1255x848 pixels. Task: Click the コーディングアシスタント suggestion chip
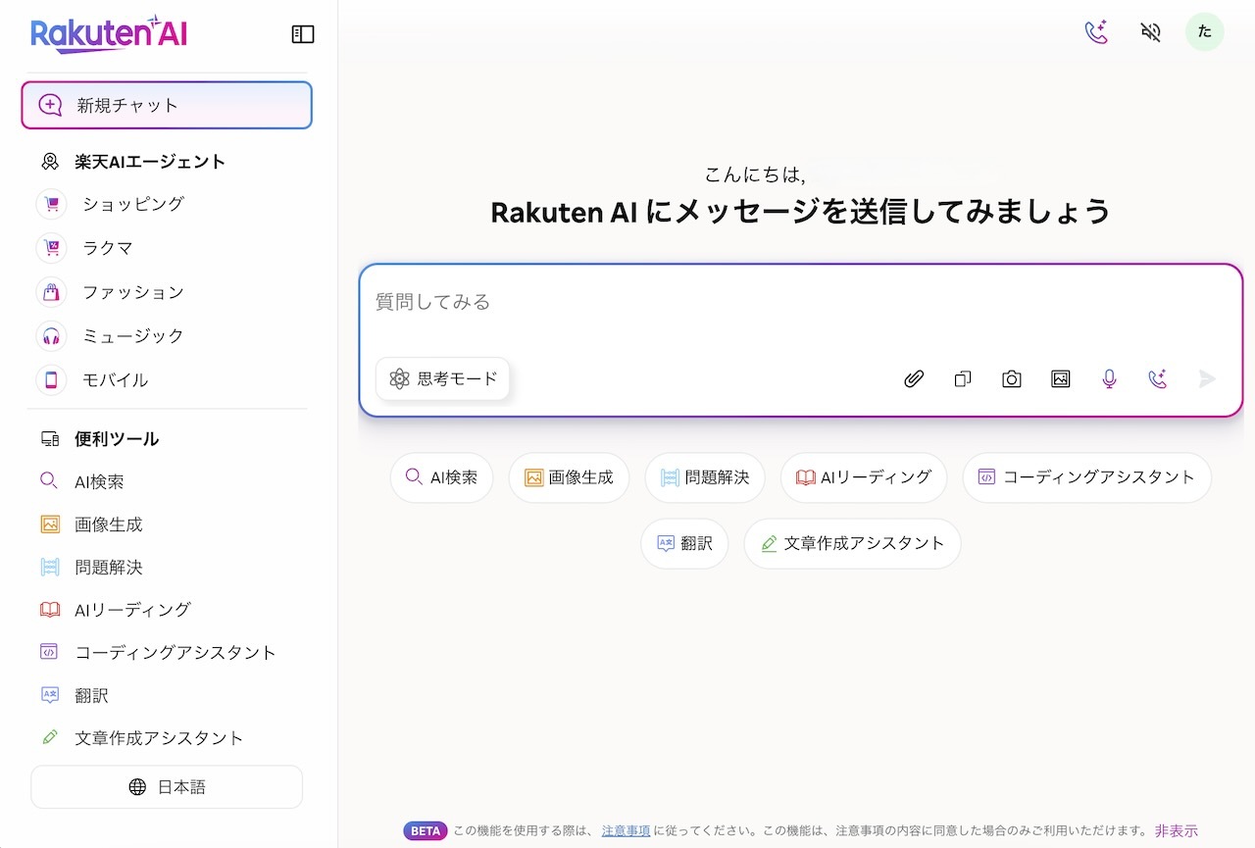1087,477
